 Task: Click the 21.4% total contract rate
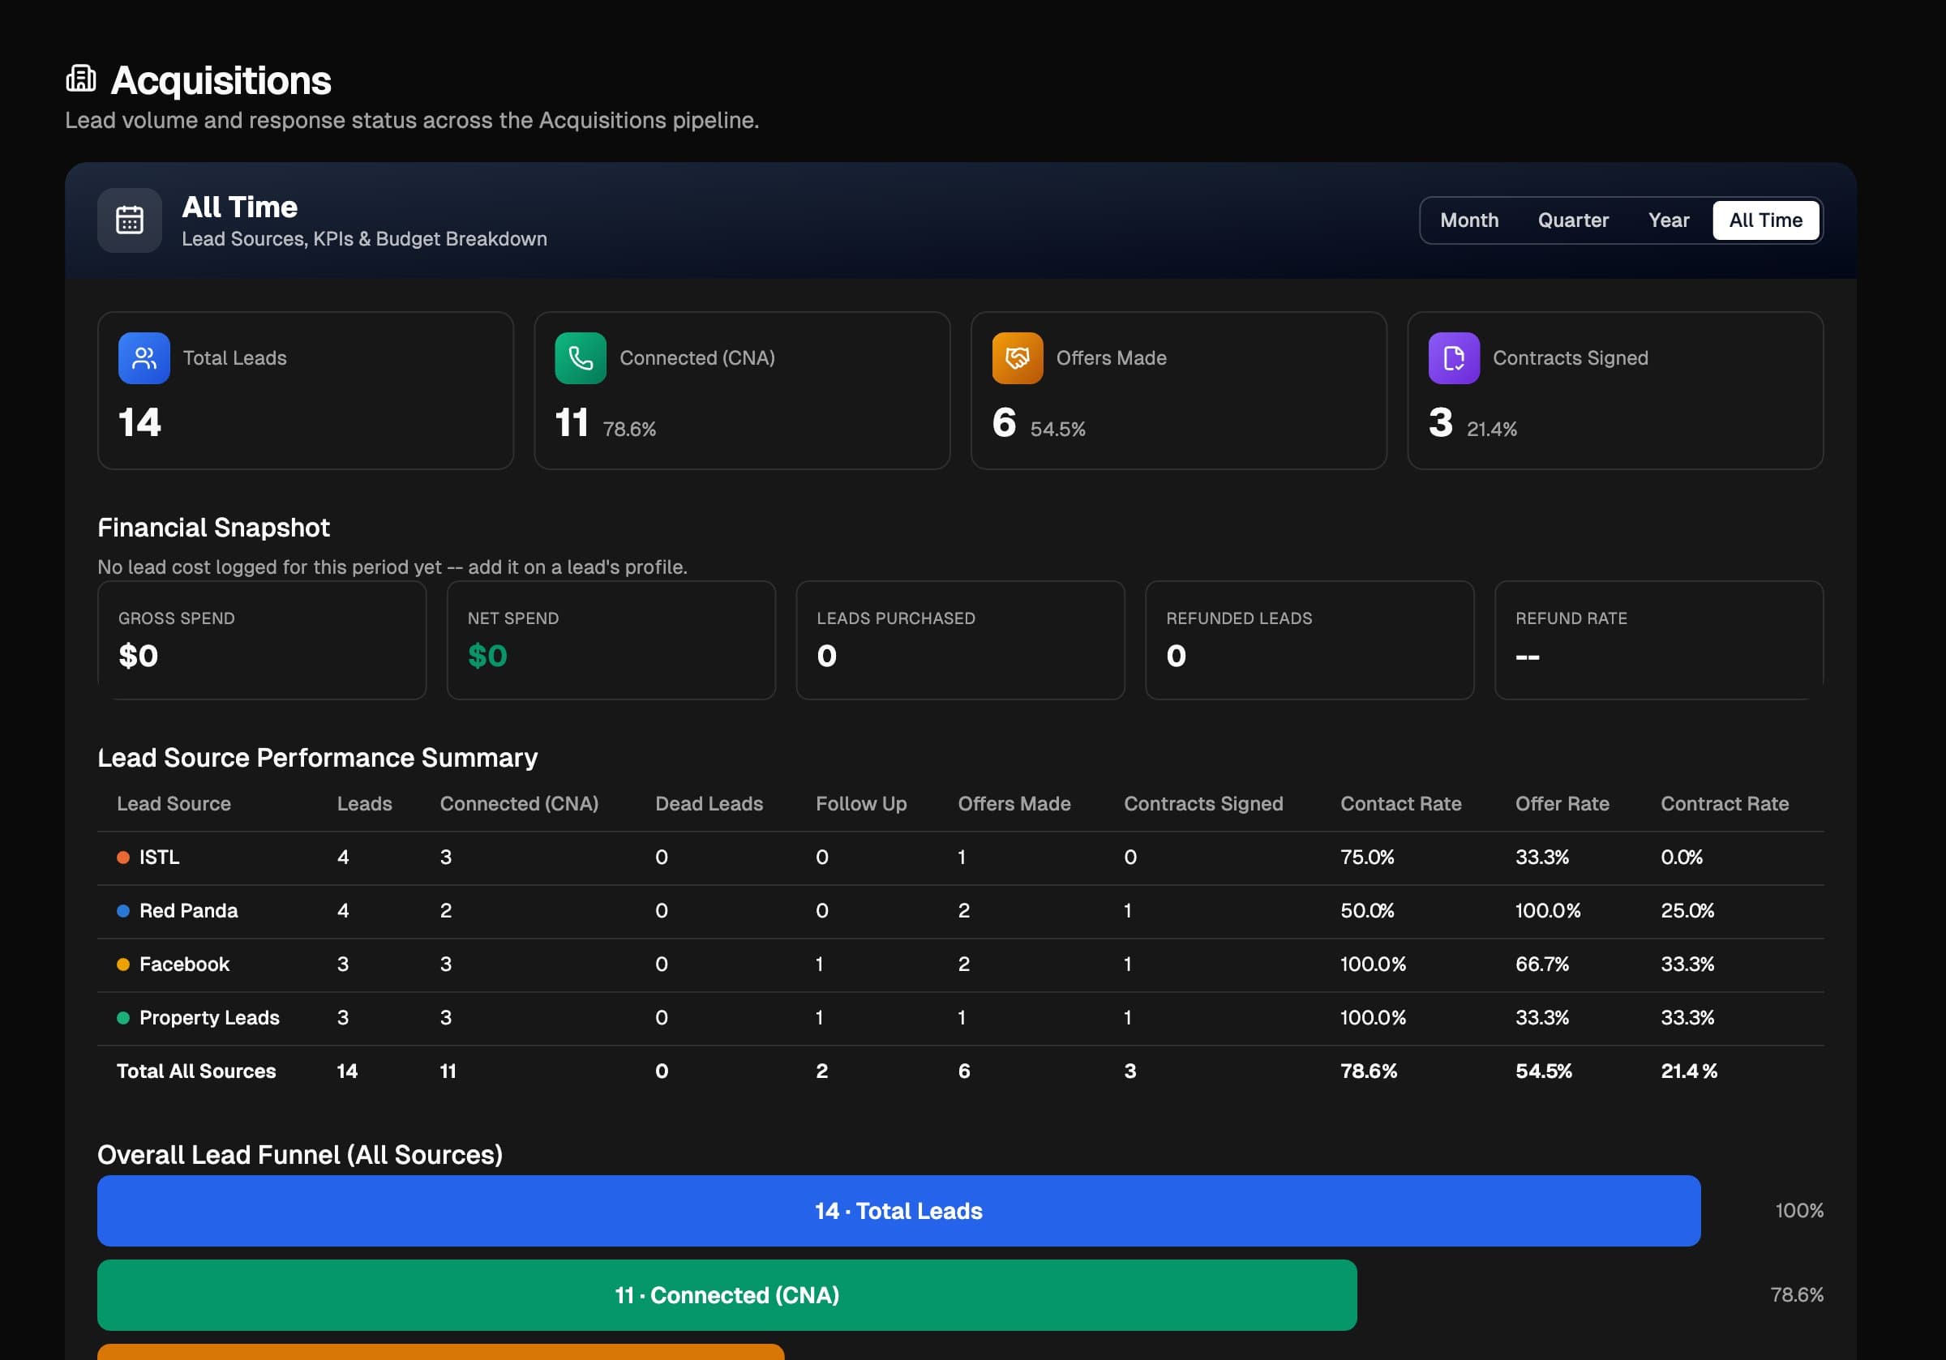click(x=1689, y=1071)
